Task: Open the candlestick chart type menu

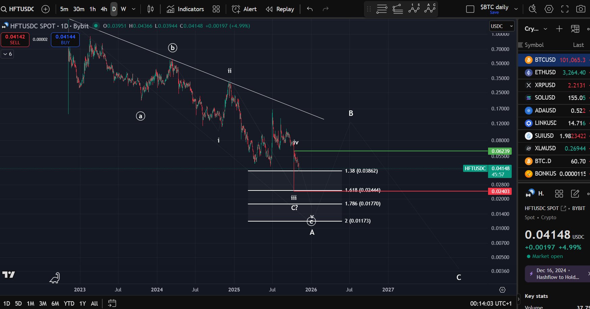Action: pyautogui.click(x=151, y=9)
